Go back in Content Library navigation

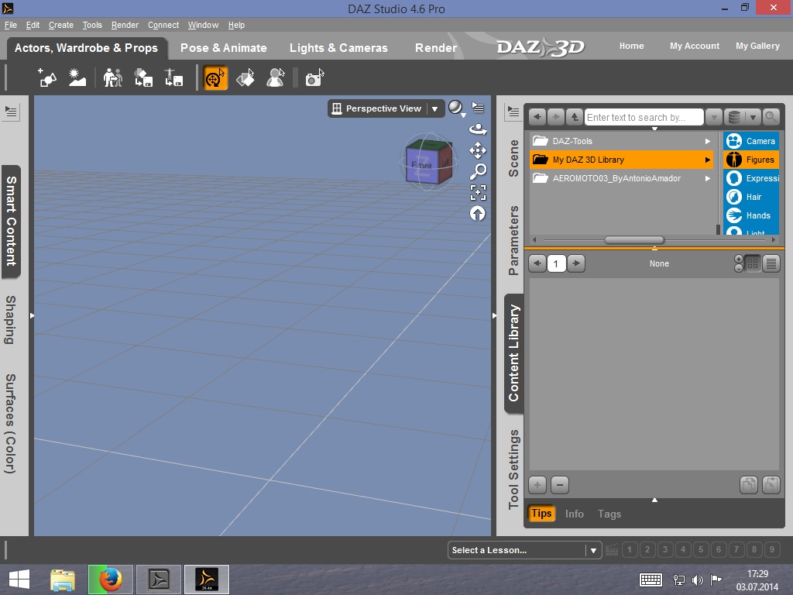pyautogui.click(x=537, y=117)
